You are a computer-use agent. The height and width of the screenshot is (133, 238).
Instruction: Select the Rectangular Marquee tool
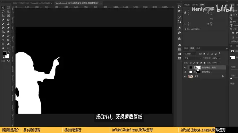[8, 8]
